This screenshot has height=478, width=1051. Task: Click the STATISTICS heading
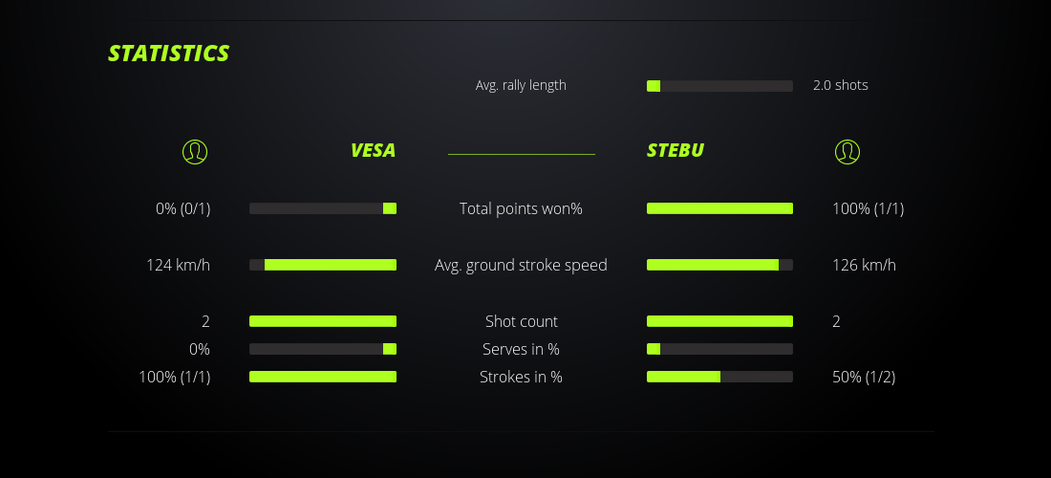pyautogui.click(x=169, y=54)
